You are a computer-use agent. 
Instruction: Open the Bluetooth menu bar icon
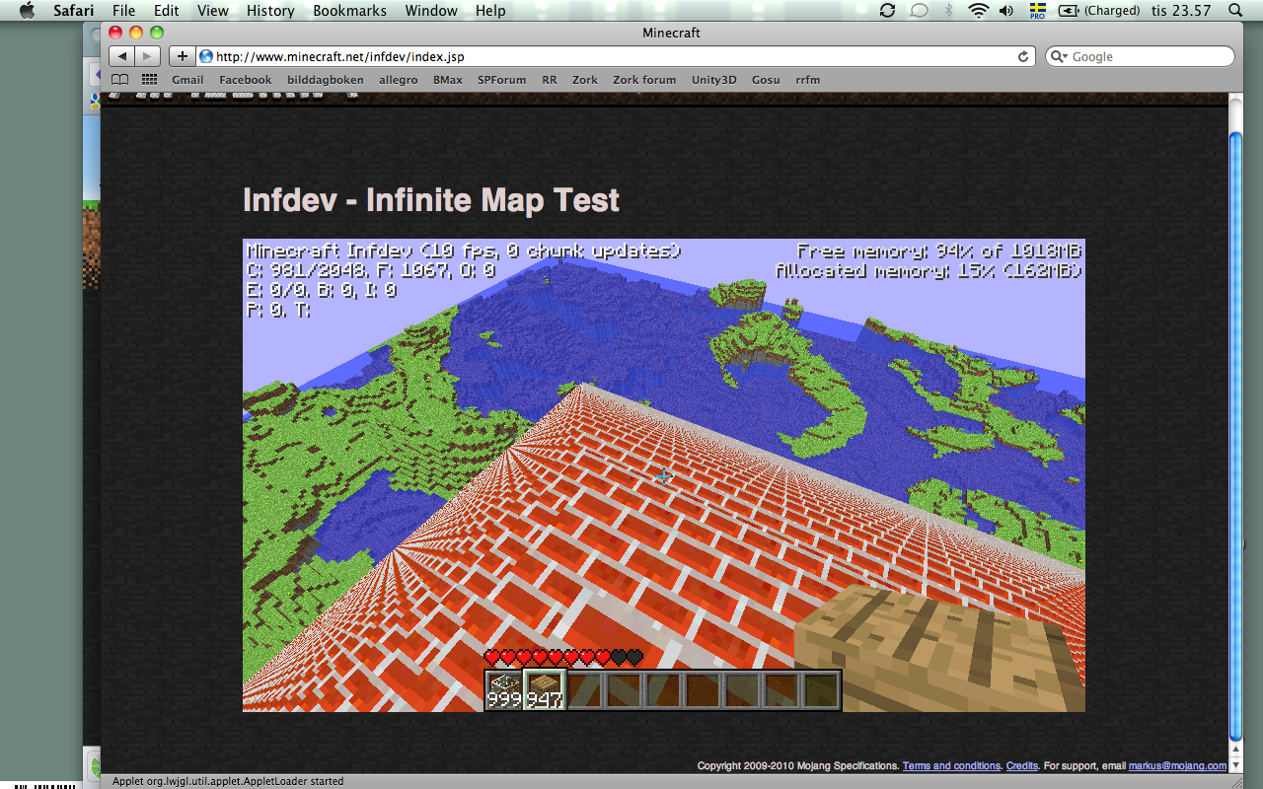click(949, 11)
